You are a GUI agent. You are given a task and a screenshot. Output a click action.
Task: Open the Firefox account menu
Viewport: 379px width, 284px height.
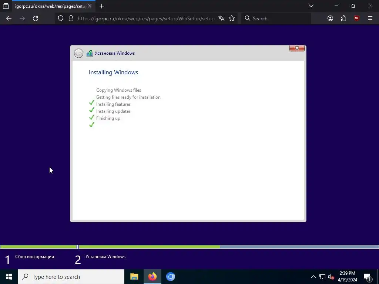(x=330, y=18)
